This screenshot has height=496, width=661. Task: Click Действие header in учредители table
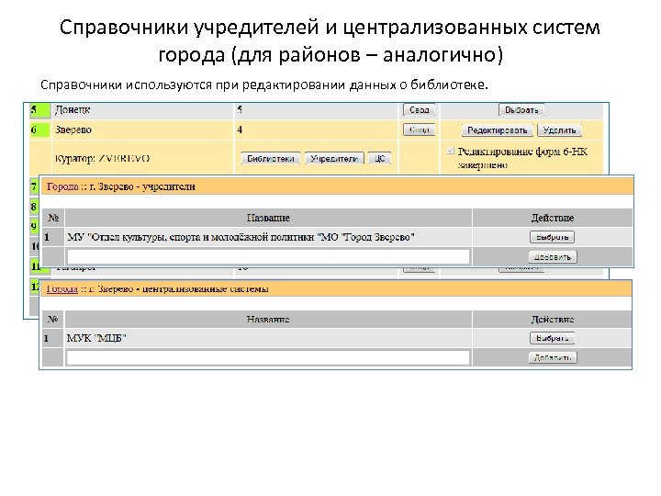tap(553, 218)
